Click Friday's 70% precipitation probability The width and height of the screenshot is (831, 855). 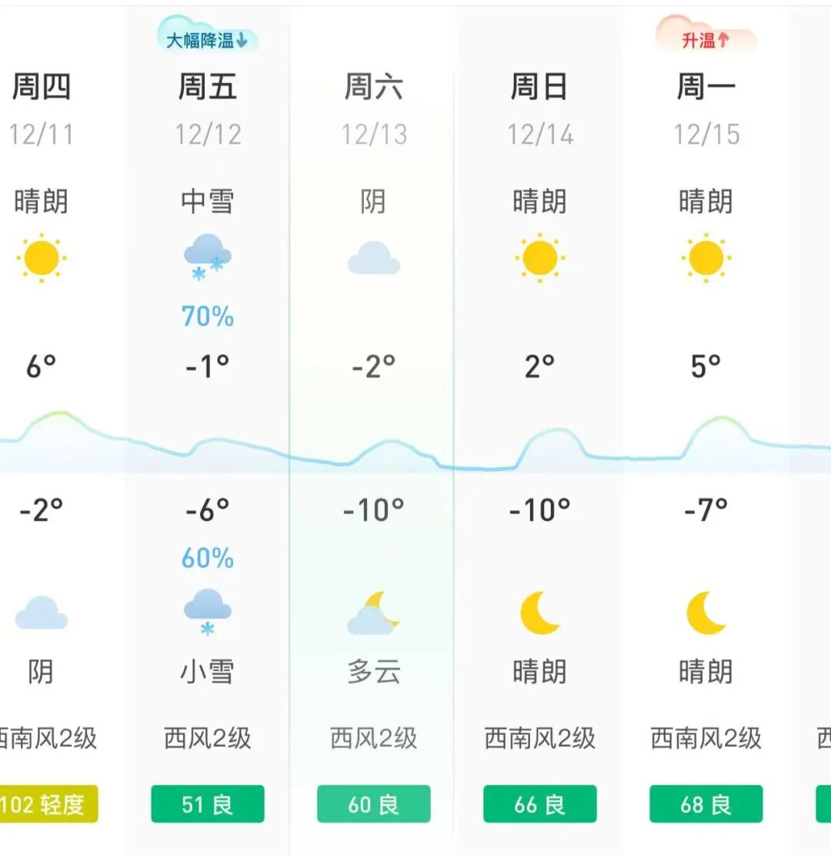207,316
